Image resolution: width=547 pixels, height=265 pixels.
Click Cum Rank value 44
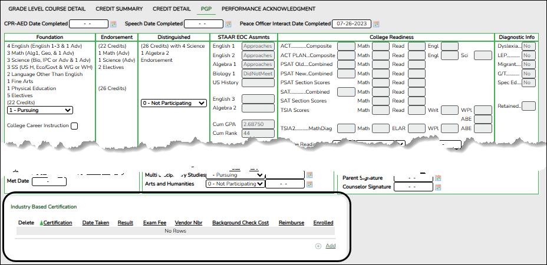pyautogui.click(x=258, y=133)
